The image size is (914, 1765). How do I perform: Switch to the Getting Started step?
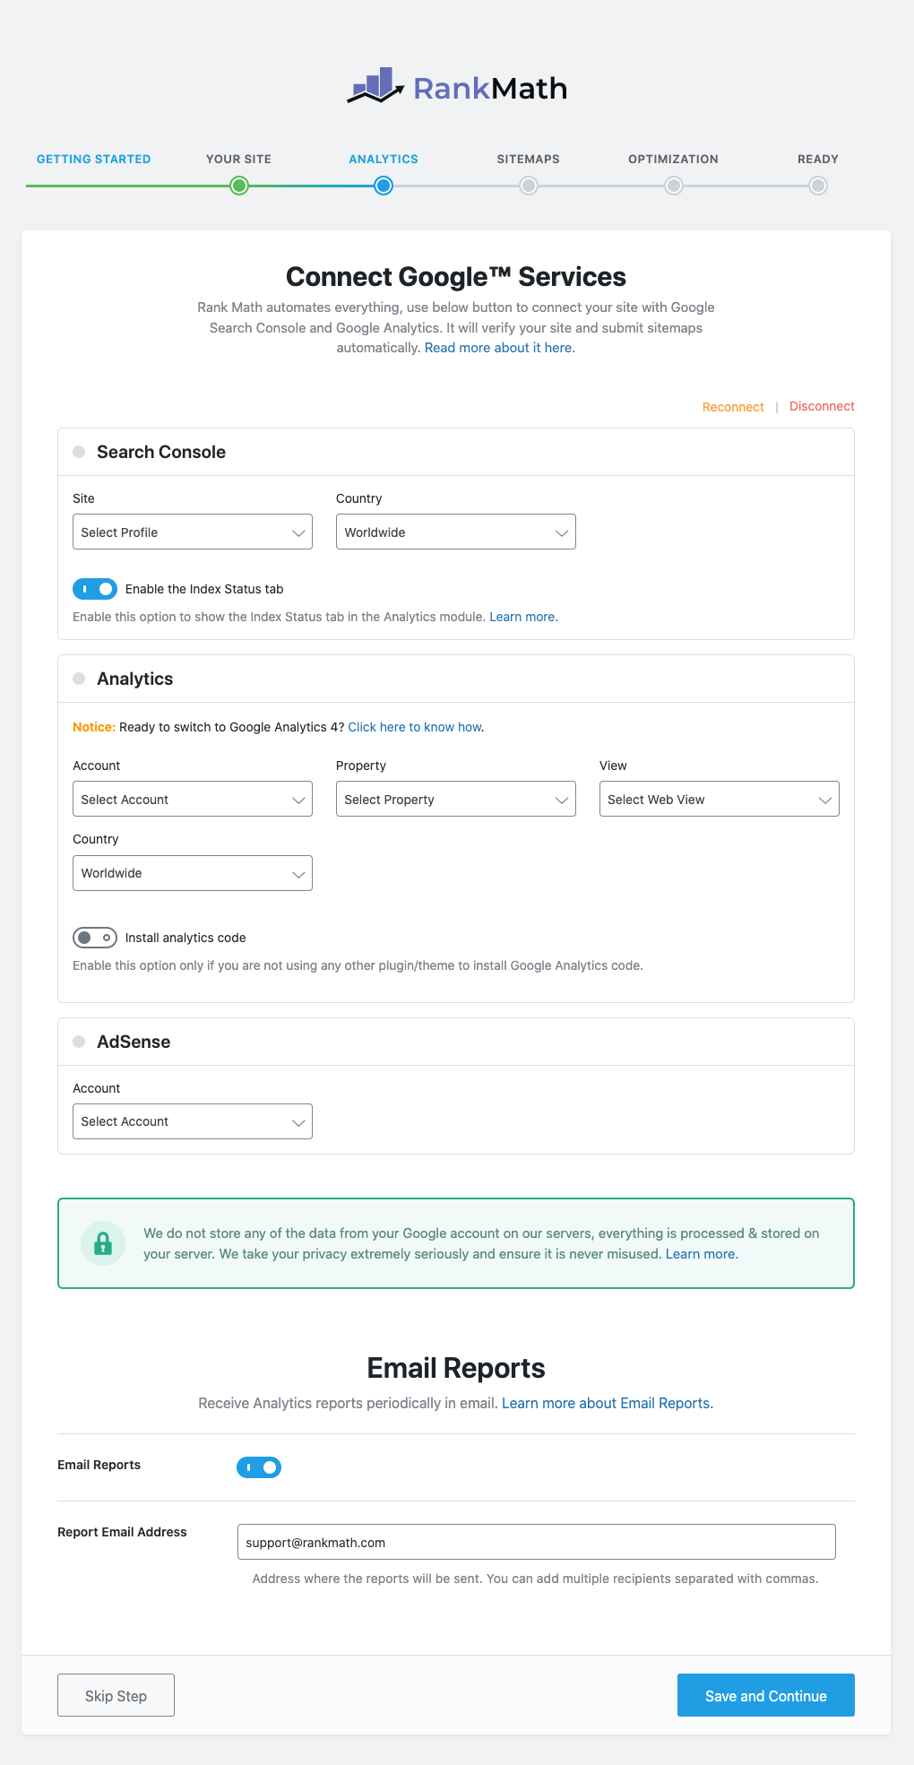click(x=93, y=159)
